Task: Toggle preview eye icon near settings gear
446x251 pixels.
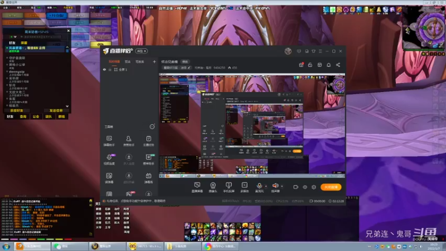Action: [x=304, y=187]
